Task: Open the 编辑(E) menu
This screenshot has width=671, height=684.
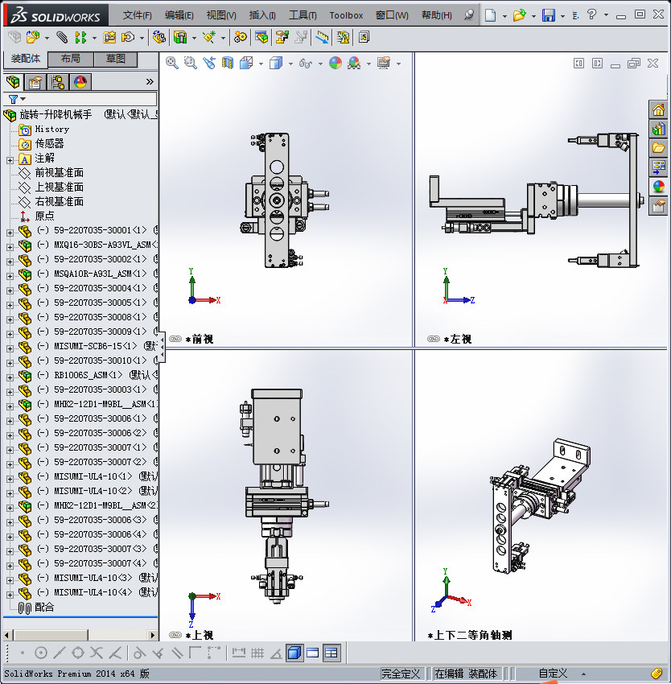Action: (179, 15)
